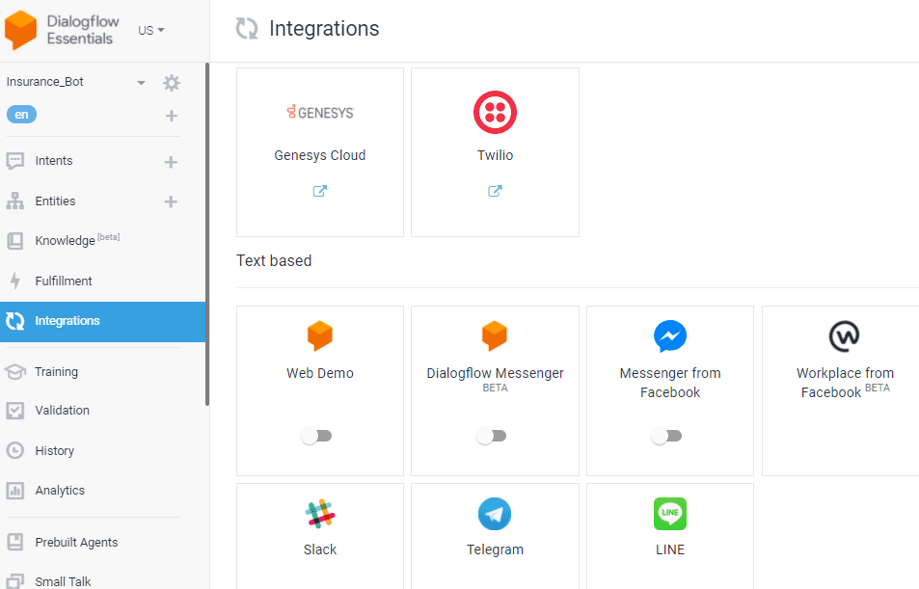Add a new language with plus icon
The image size is (919, 589).
pos(171,116)
